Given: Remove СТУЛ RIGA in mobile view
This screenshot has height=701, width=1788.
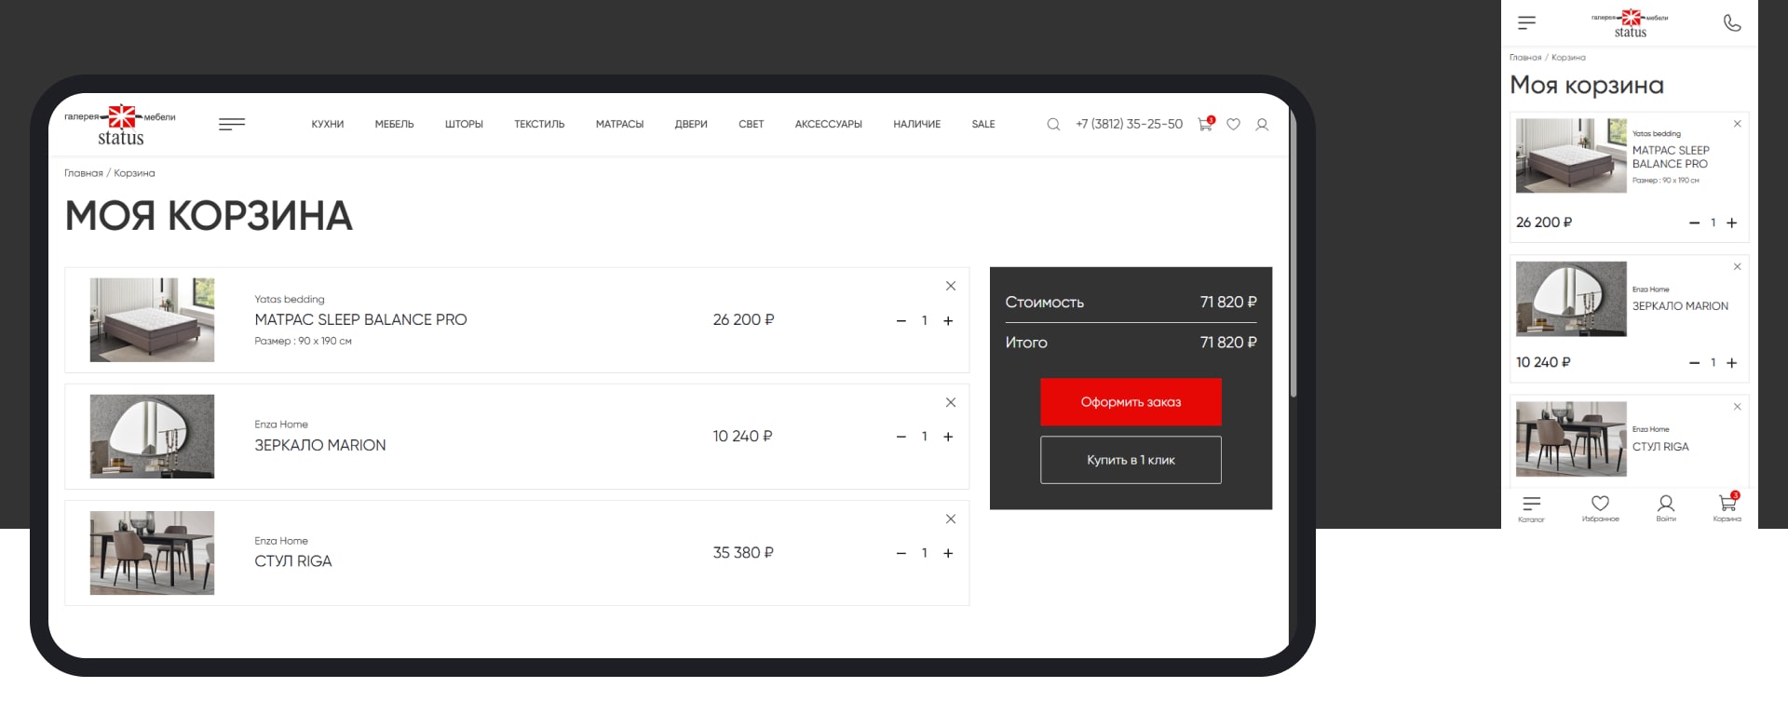Looking at the screenshot, I should pos(1737,407).
